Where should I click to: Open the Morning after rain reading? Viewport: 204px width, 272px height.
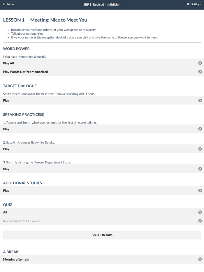click(16, 259)
